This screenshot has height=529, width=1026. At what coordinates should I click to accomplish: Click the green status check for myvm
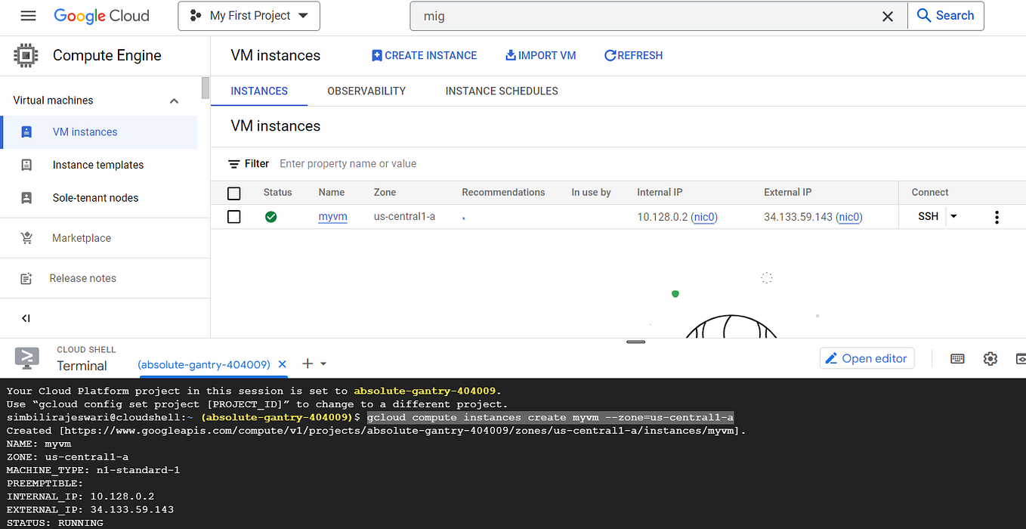(271, 217)
